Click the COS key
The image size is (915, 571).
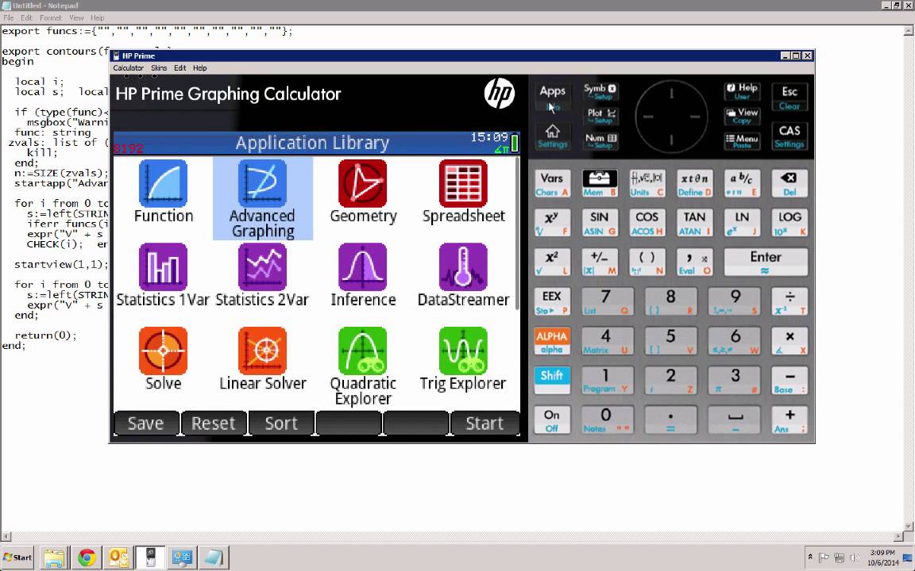click(x=647, y=223)
